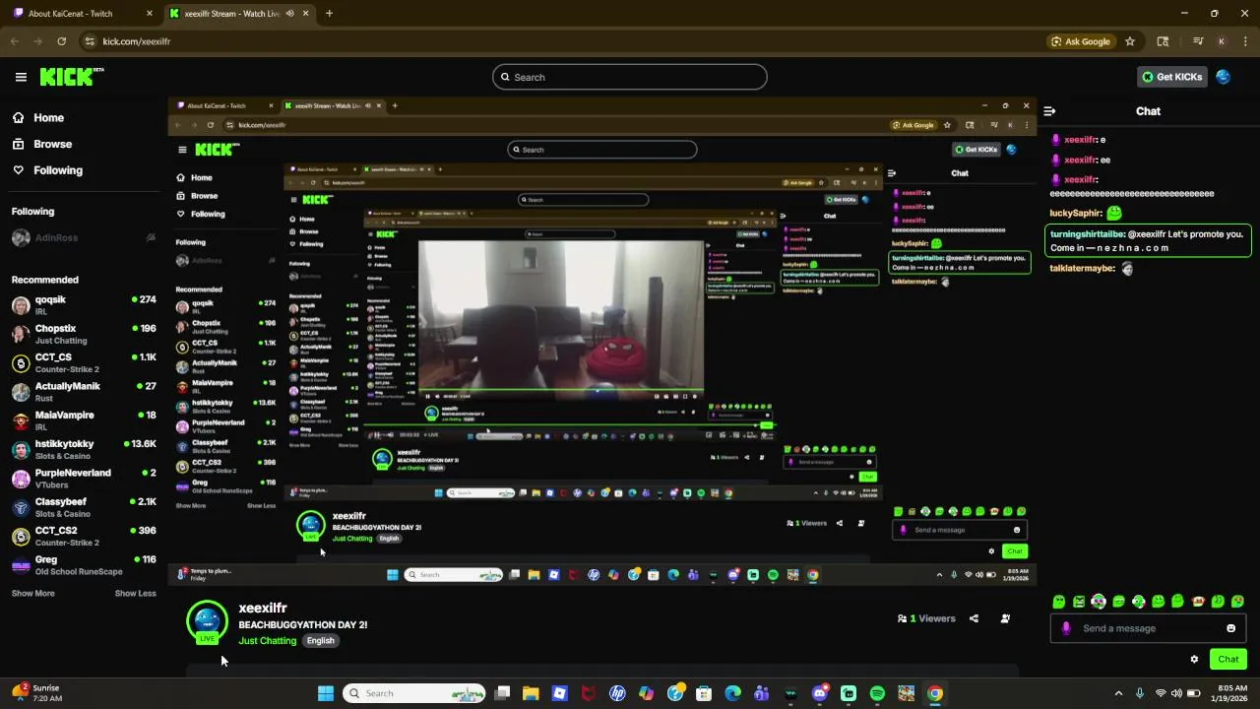Screen dimensions: 1260x709
Task: Open CCT_CS channel with 1.1K viewers
Action: point(83,362)
